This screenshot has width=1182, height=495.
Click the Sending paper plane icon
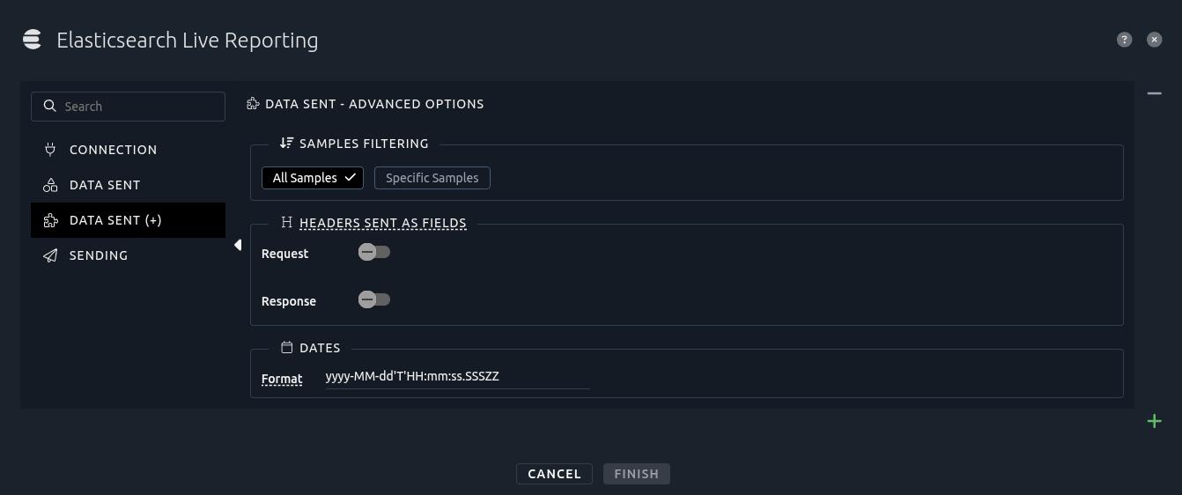(x=50, y=255)
